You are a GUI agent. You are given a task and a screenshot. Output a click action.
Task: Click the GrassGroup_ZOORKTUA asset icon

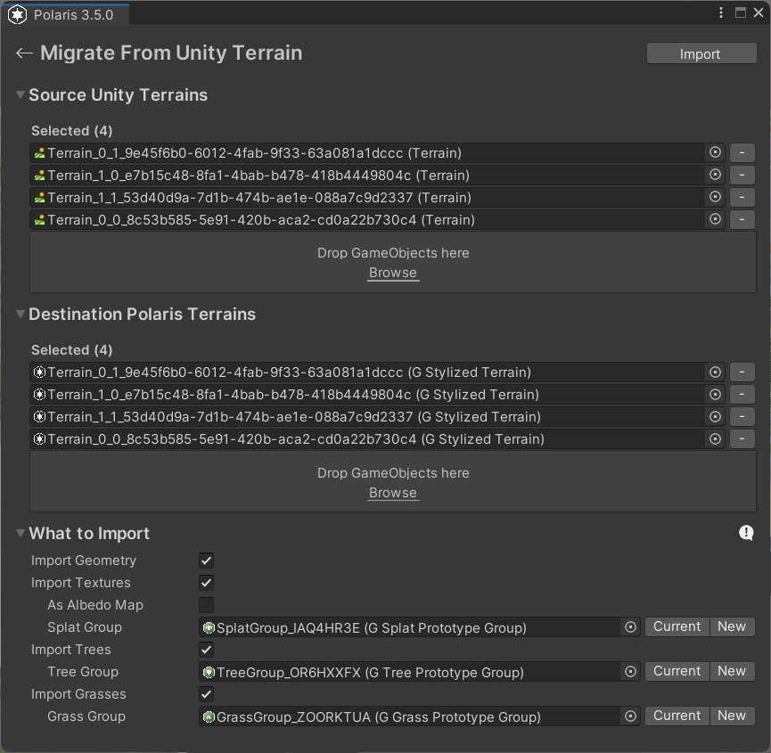click(209, 716)
